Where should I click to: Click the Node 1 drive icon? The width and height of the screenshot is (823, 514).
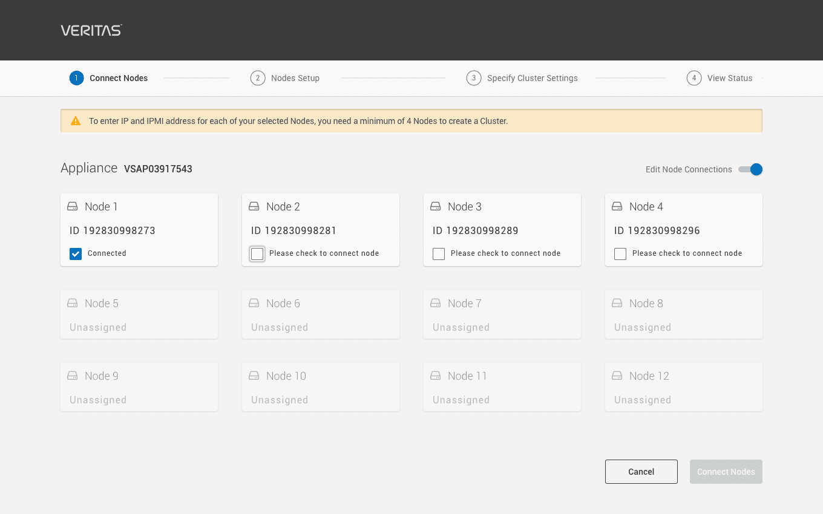pos(73,207)
